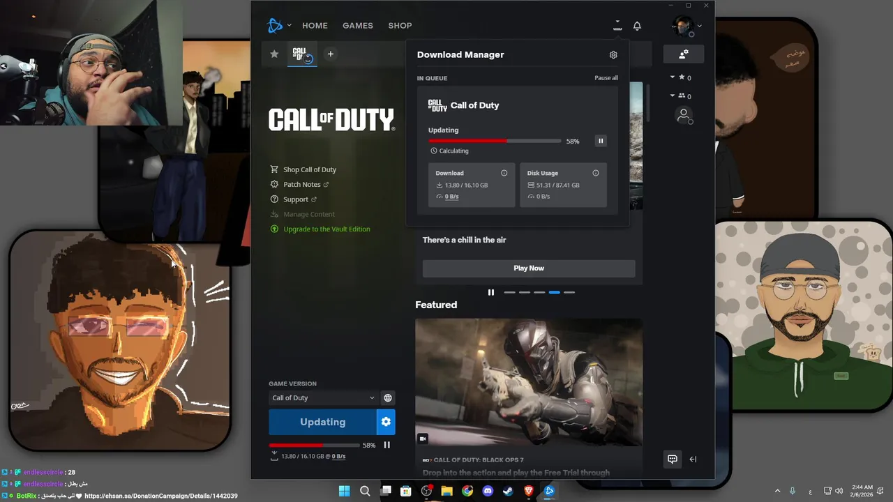Open the Game Version dropdown
The height and width of the screenshot is (502, 893).
pyautogui.click(x=323, y=398)
